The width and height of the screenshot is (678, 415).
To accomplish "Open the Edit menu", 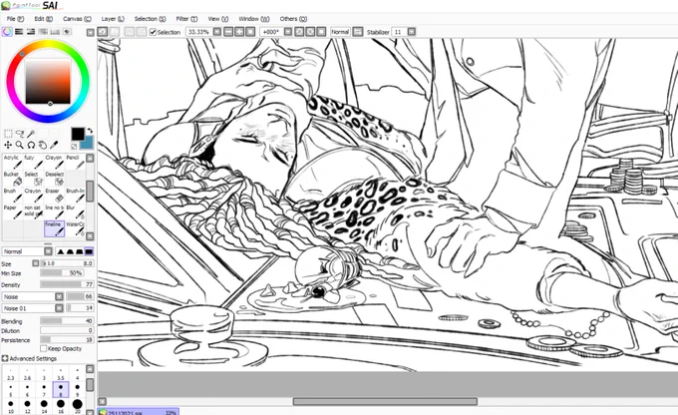I will [x=43, y=19].
